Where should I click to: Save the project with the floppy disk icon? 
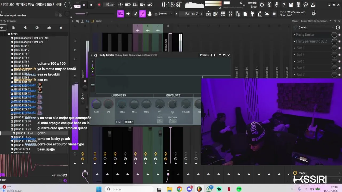291,5
